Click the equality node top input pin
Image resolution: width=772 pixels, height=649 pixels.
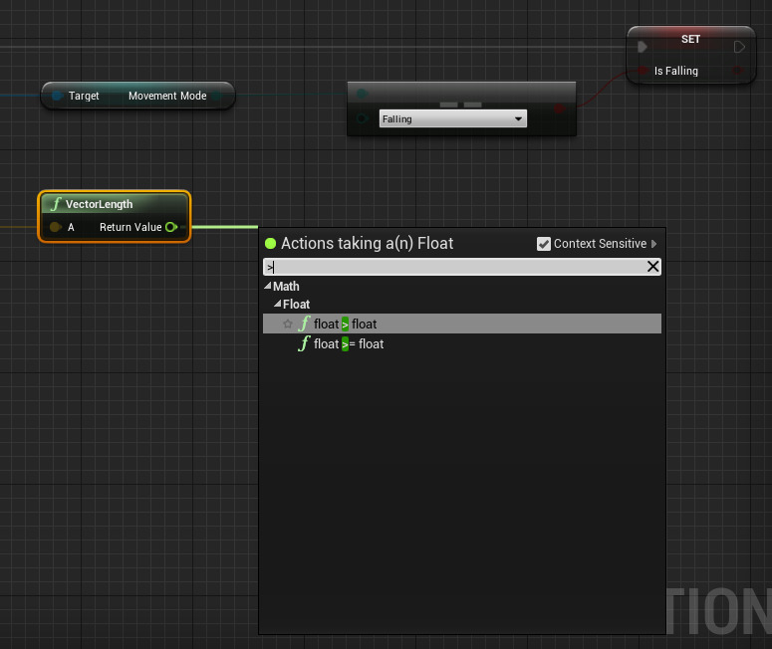[362, 93]
